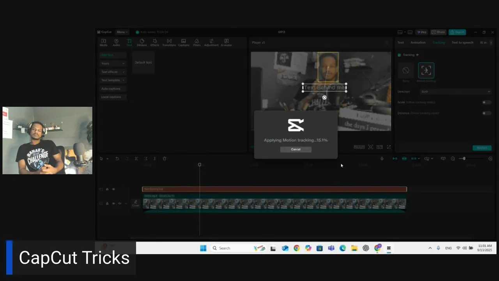
Task: Click the preview zoom-to-fit icon
Action: pyautogui.click(x=370, y=147)
